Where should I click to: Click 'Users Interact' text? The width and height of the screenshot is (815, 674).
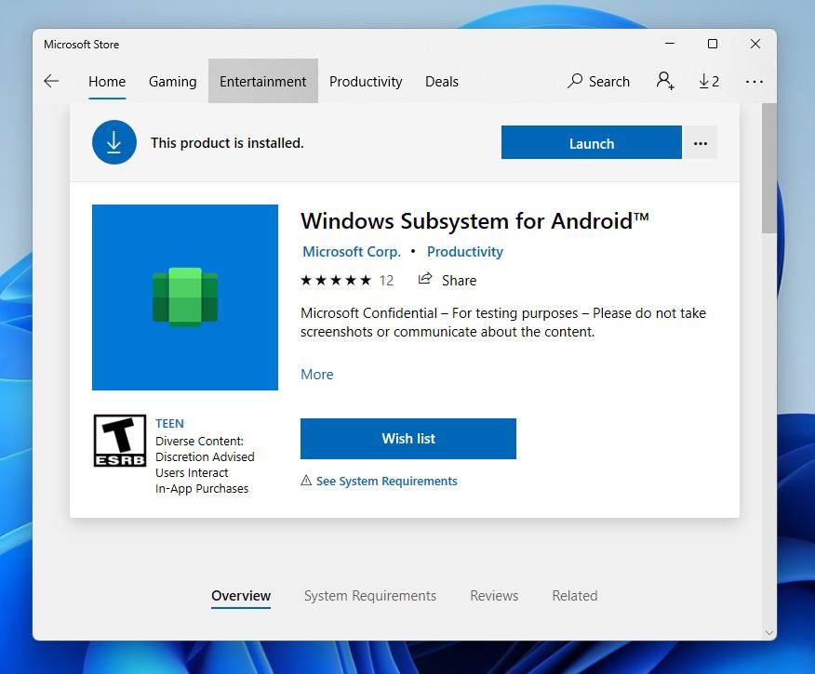192,472
